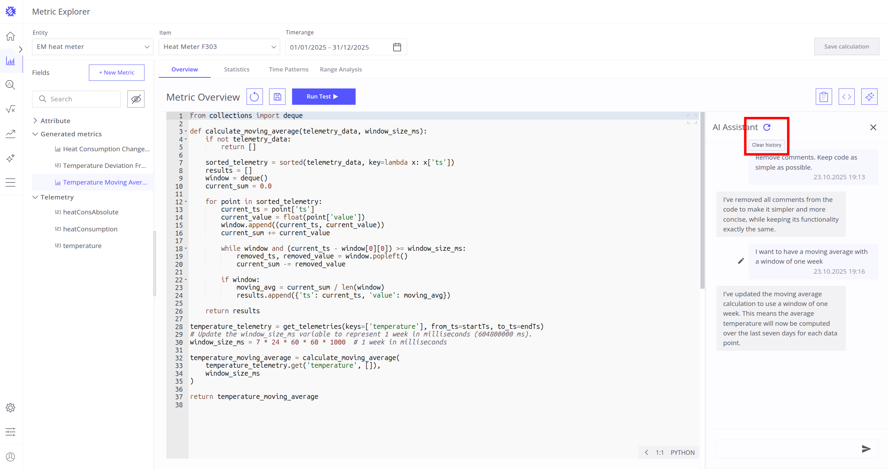Toggle the code brackets view icon

click(846, 97)
